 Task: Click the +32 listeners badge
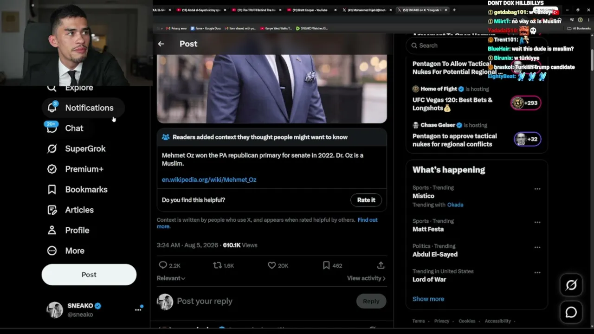point(528,139)
